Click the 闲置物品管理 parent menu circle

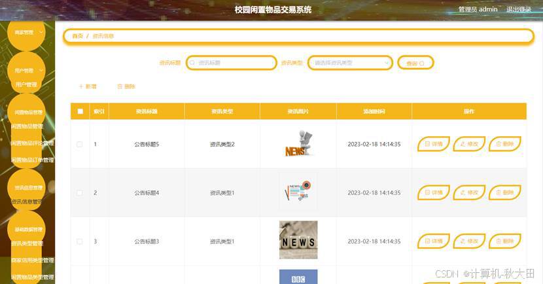point(27,112)
